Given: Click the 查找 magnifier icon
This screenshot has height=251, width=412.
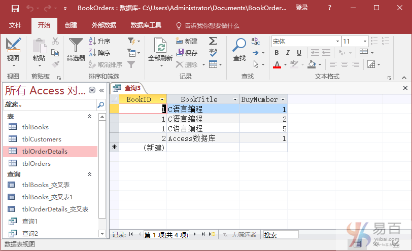Looking at the screenshot, I should (x=239, y=46).
